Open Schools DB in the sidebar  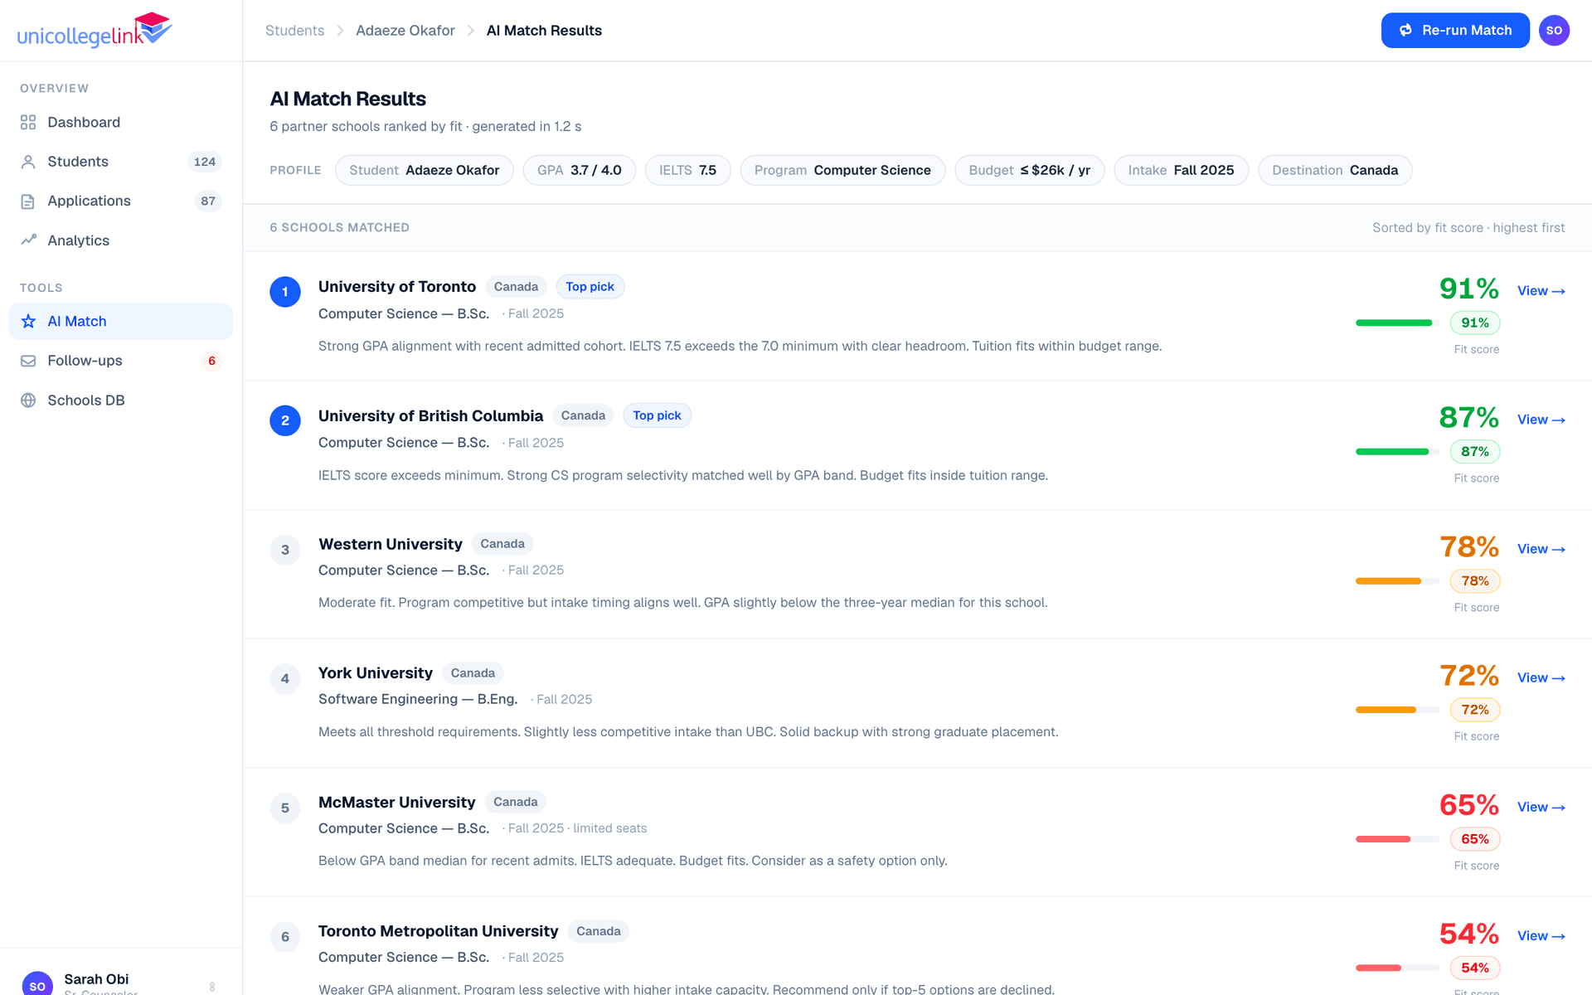[121, 400]
